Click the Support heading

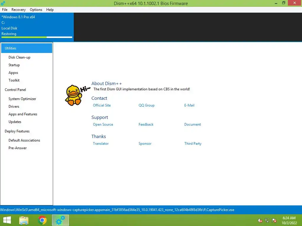click(100, 117)
